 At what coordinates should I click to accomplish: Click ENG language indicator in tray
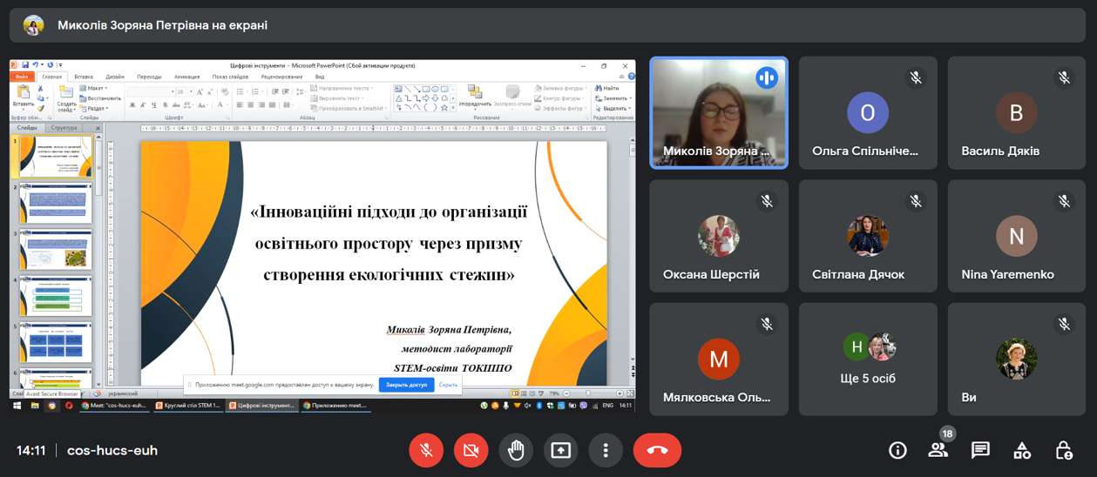pyautogui.click(x=608, y=405)
